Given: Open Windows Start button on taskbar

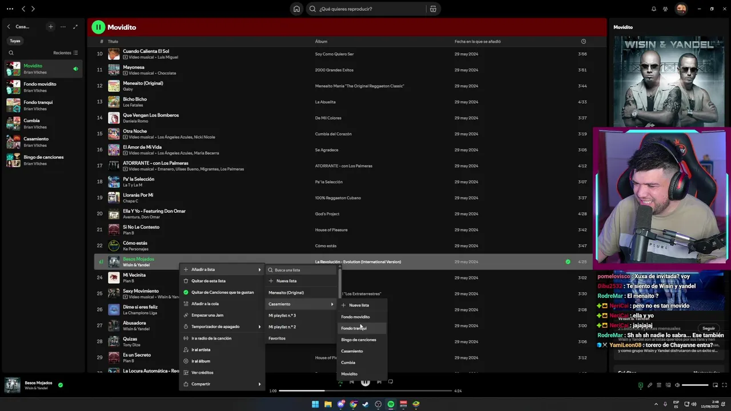Looking at the screenshot, I should 315,404.
